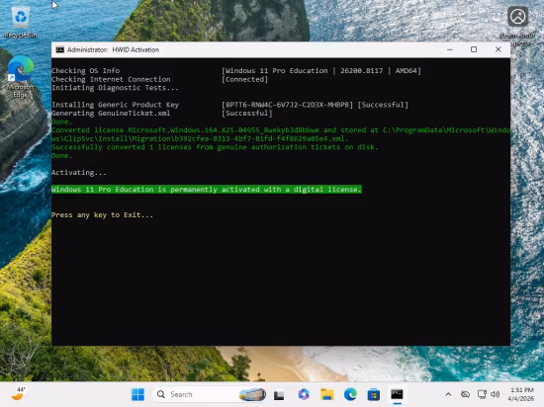
Task: Open the weather widget showing 44°
Action: pos(19,394)
